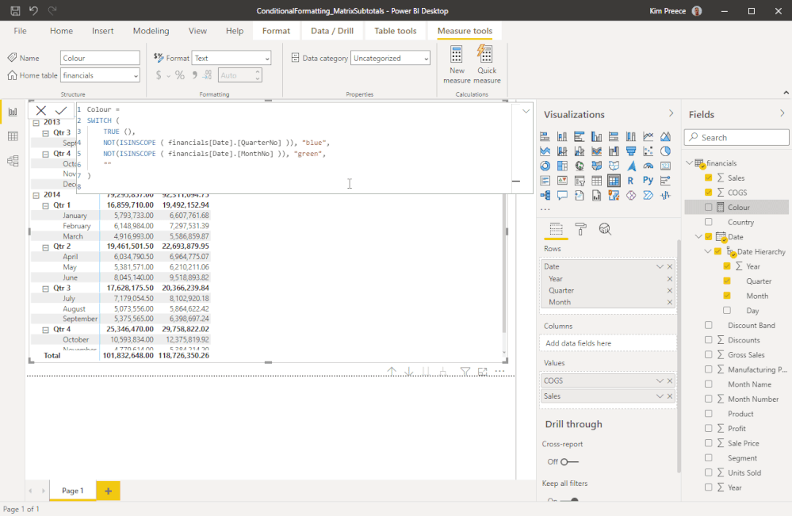Collapse the Date Hierarchy node
Image resolution: width=792 pixels, height=516 pixels.
click(x=708, y=251)
